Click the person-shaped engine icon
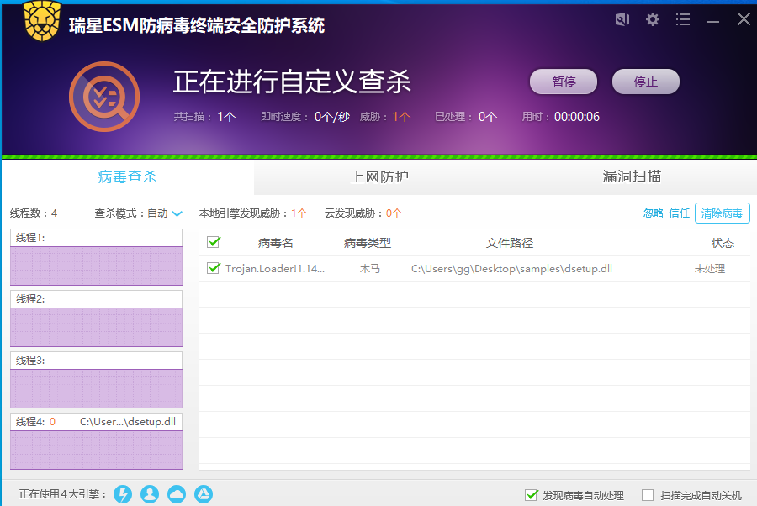This screenshot has height=506, width=757. point(150,494)
